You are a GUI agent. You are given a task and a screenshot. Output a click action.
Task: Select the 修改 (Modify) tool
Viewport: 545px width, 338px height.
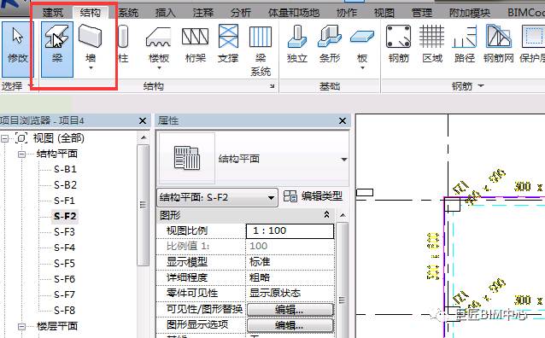click(17, 49)
